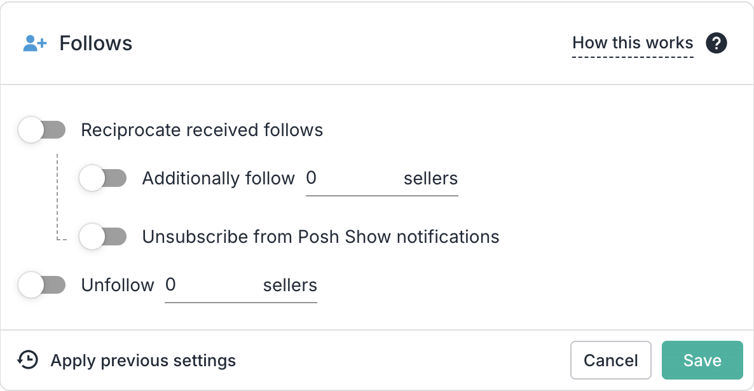Viewport: 754px width, 391px height.
Task: Click the history clock icon
Action: tap(27, 360)
